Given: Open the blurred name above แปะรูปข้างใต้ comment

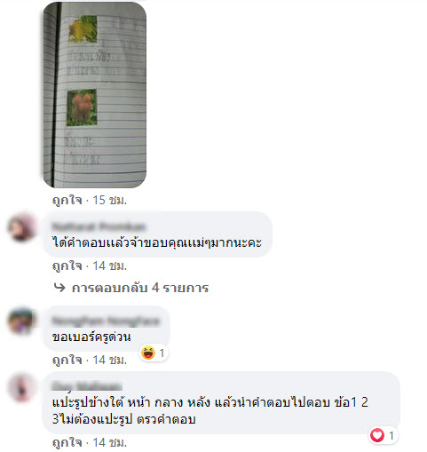Looking at the screenshot, I should 87,386.
